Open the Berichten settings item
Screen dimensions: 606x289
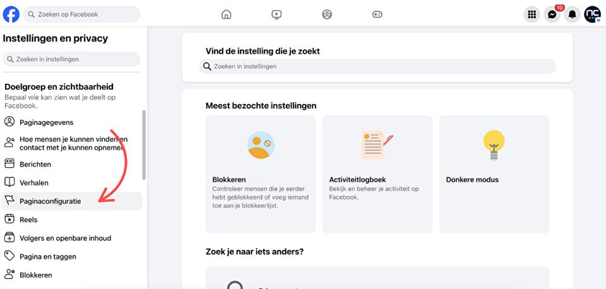tap(35, 164)
